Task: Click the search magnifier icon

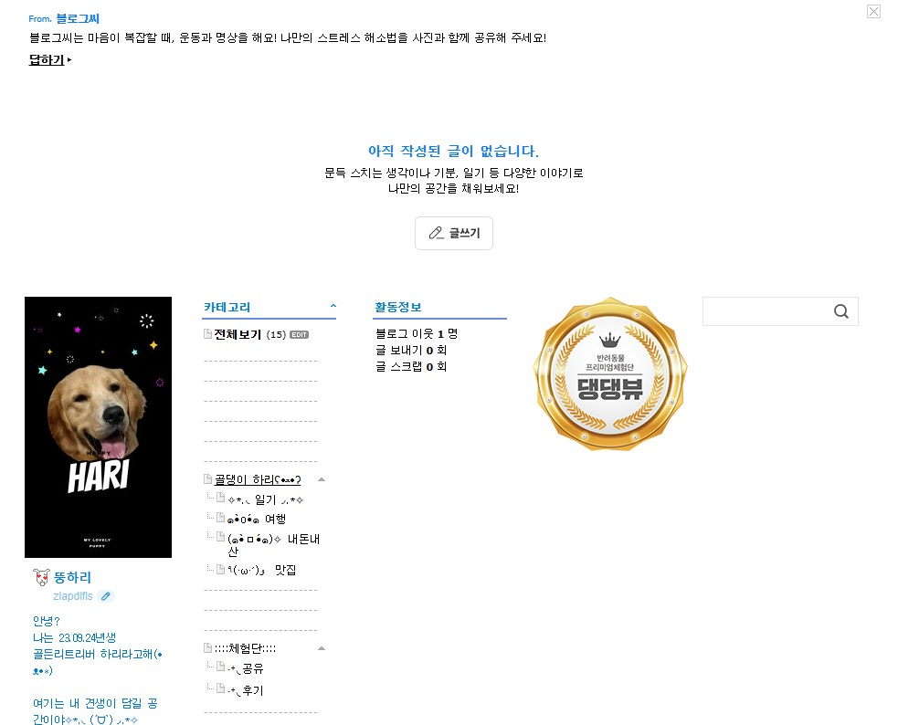Action: pos(841,311)
